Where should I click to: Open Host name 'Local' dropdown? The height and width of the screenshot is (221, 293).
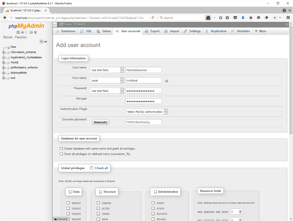click(x=107, y=81)
